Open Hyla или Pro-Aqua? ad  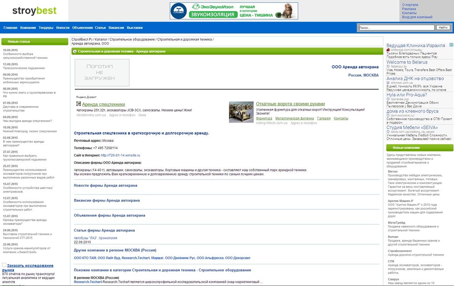click(406, 95)
